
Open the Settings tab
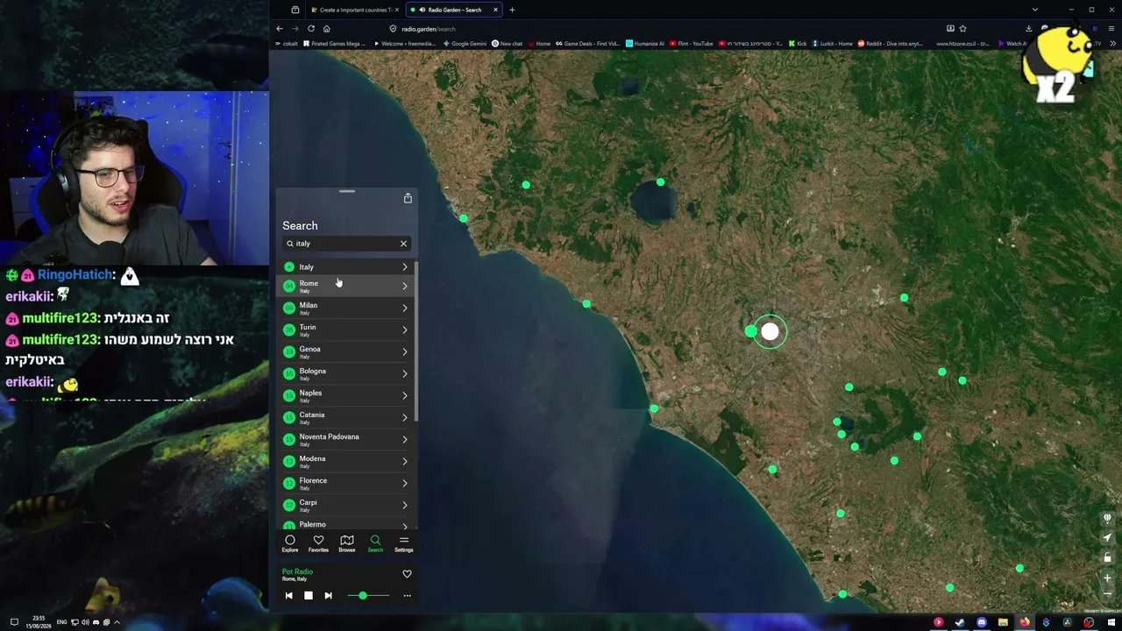pyautogui.click(x=403, y=543)
